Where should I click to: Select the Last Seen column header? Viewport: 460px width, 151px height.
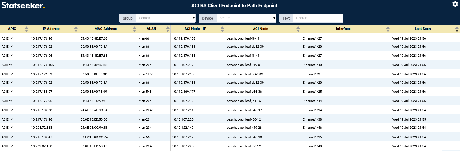[422, 29]
